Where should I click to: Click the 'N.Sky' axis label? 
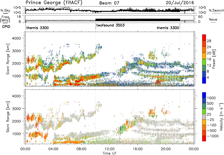tap(5, 10)
